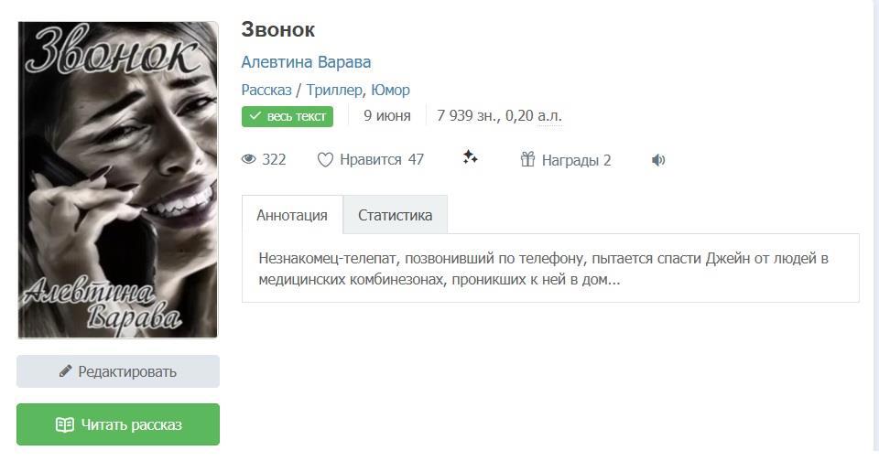Click the Звонок book cover image
879x461 pixels.
[x=118, y=180]
